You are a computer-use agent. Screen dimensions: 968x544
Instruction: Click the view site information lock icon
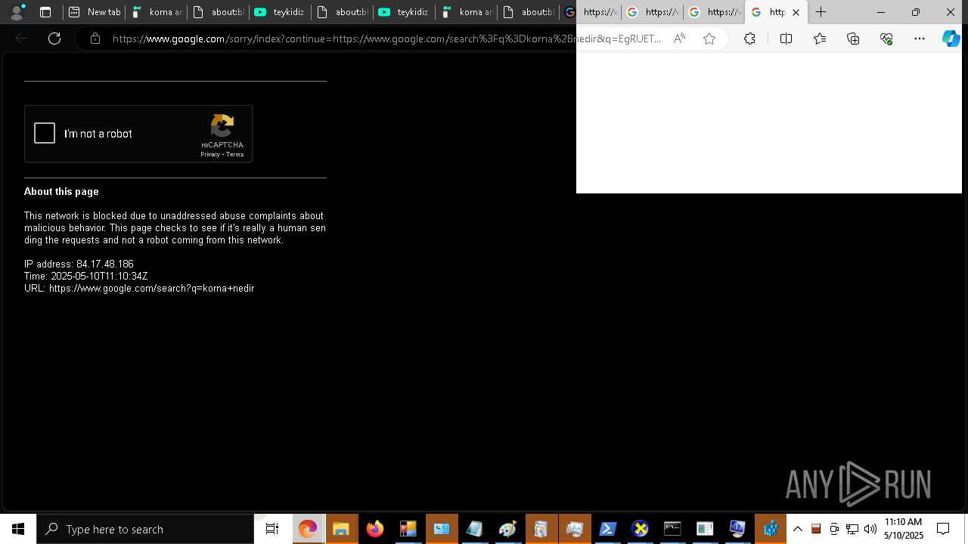click(95, 39)
